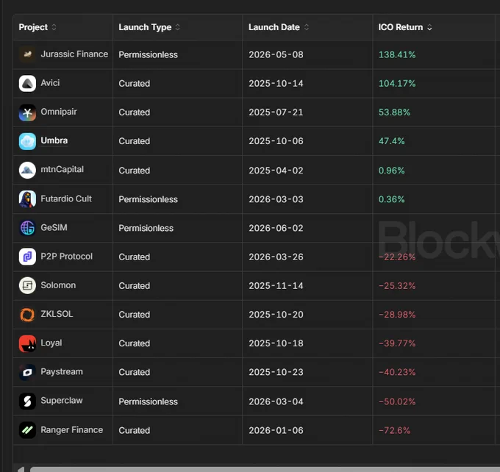Open the P2P Protocol project name
This screenshot has height=472, width=500.
pyautogui.click(x=67, y=257)
